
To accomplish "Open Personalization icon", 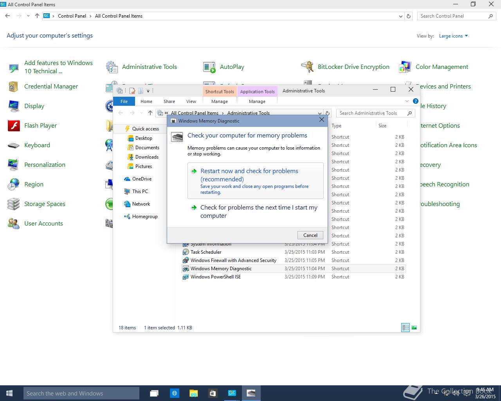I will pyautogui.click(x=13, y=165).
